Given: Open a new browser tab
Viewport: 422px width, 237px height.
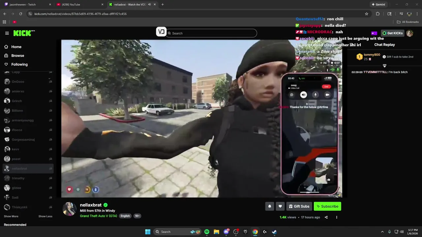Looking at the screenshot, I should pos(163,5).
